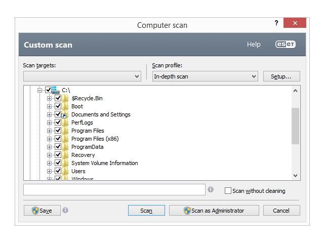This screenshot has height=243, width=324.
Task: Click the Program Files folder icon
Action: pyautogui.click(x=65, y=131)
